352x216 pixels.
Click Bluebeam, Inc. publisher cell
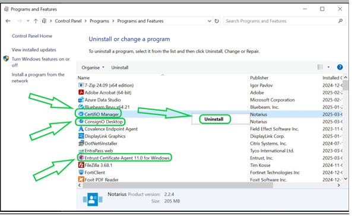tap(265, 107)
